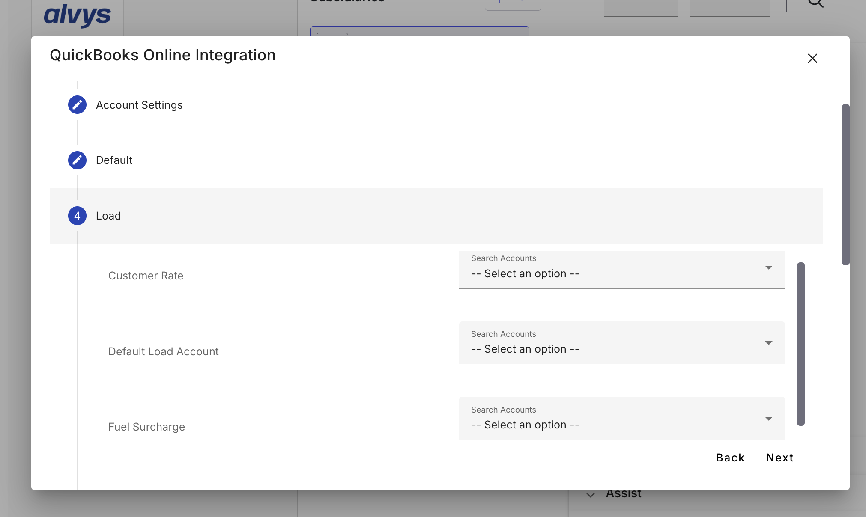The height and width of the screenshot is (517, 866).
Task: Expand the Assist section chevron in background
Action: [591, 495]
